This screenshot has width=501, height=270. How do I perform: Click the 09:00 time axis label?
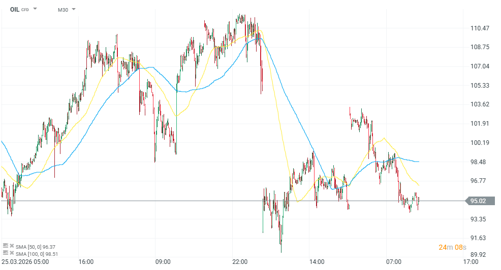point(163,262)
